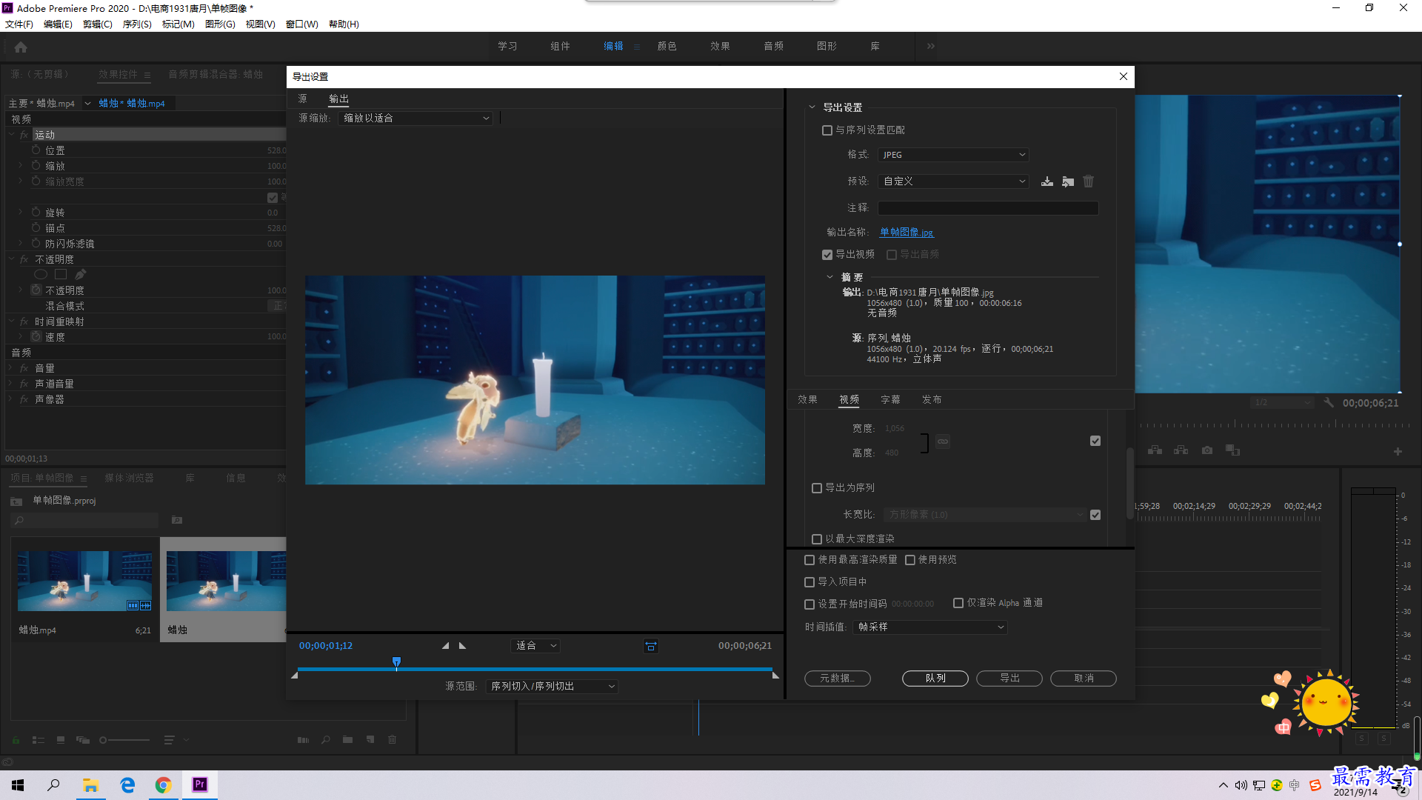Check 以最大深度渲染 checkbox
1422x800 pixels.
(x=817, y=539)
